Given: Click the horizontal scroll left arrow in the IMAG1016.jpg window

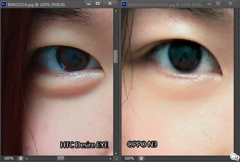Looking at the screenshot, I should [27, 159].
